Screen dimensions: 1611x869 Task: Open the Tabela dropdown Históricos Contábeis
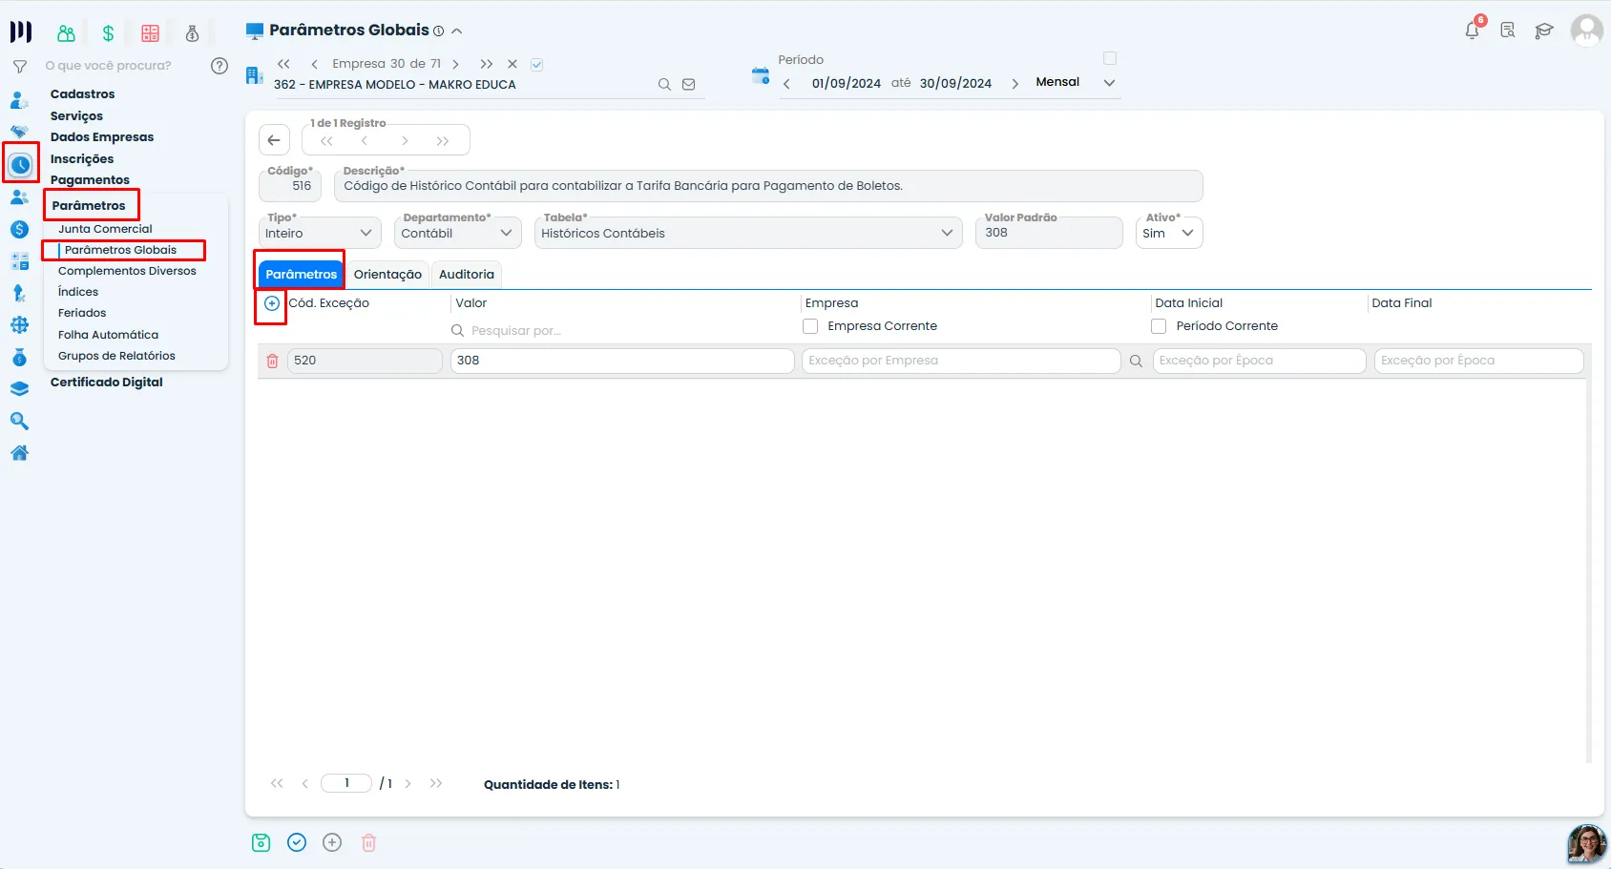[x=748, y=233]
